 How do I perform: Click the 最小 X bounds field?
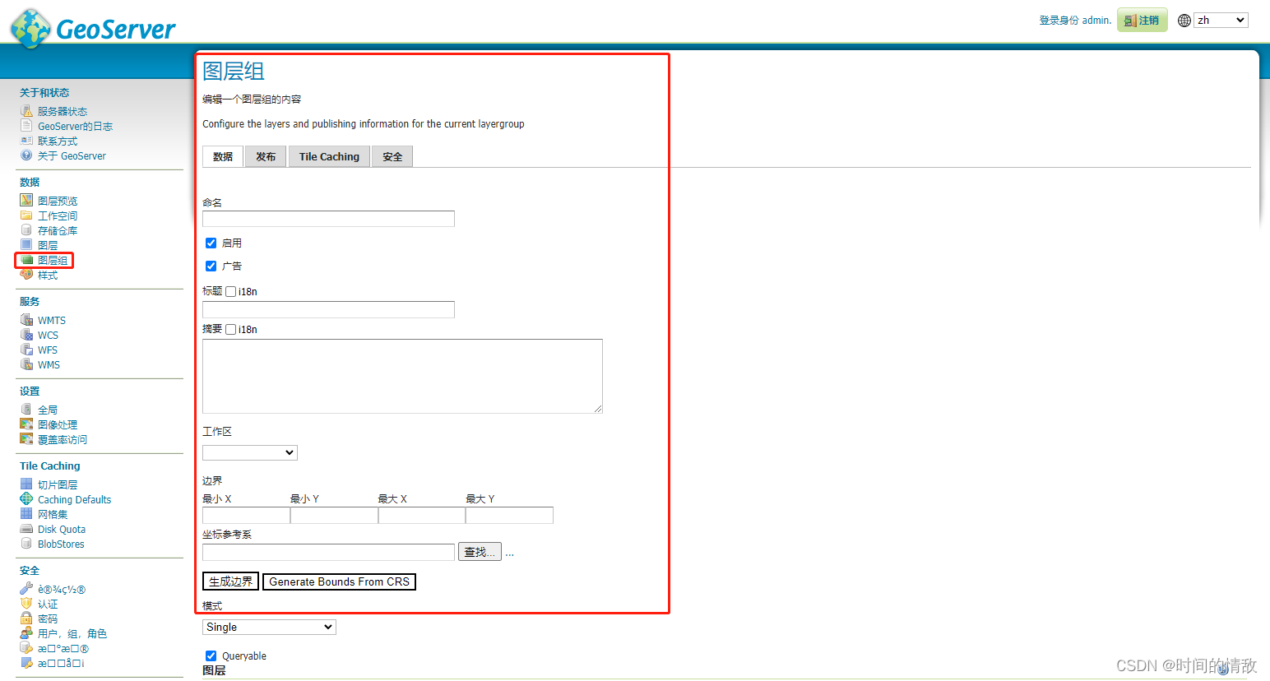coord(246,515)
